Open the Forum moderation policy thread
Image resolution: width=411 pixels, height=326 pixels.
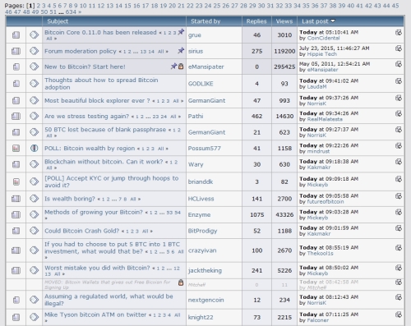(81, 51)
